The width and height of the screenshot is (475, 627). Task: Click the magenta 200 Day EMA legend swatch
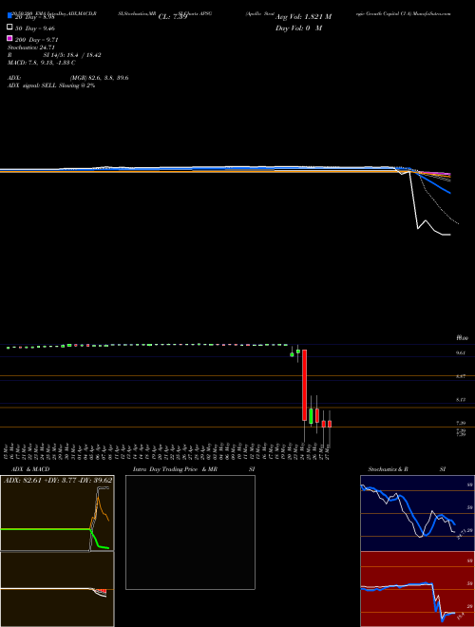(x=9, y=38)
